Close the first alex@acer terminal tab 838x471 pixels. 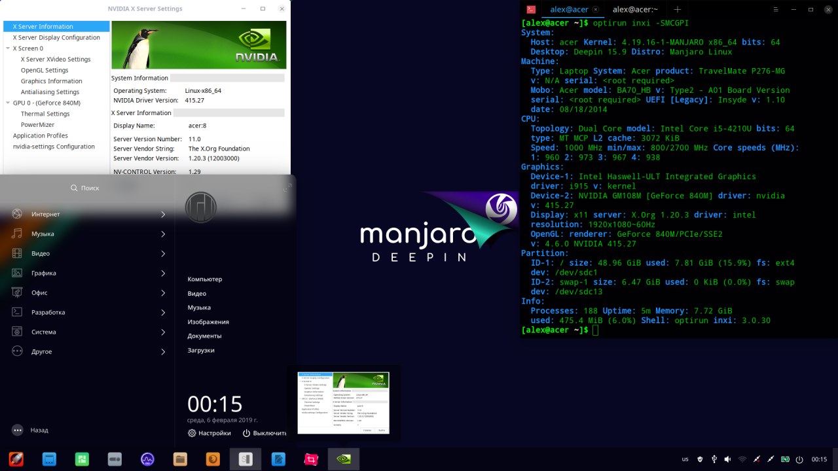[595, 10]
